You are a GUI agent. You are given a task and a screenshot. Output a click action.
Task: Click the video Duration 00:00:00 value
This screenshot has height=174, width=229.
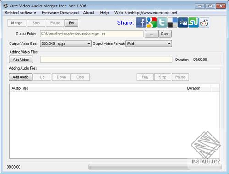pyautogui.click(x=200, y=60)
